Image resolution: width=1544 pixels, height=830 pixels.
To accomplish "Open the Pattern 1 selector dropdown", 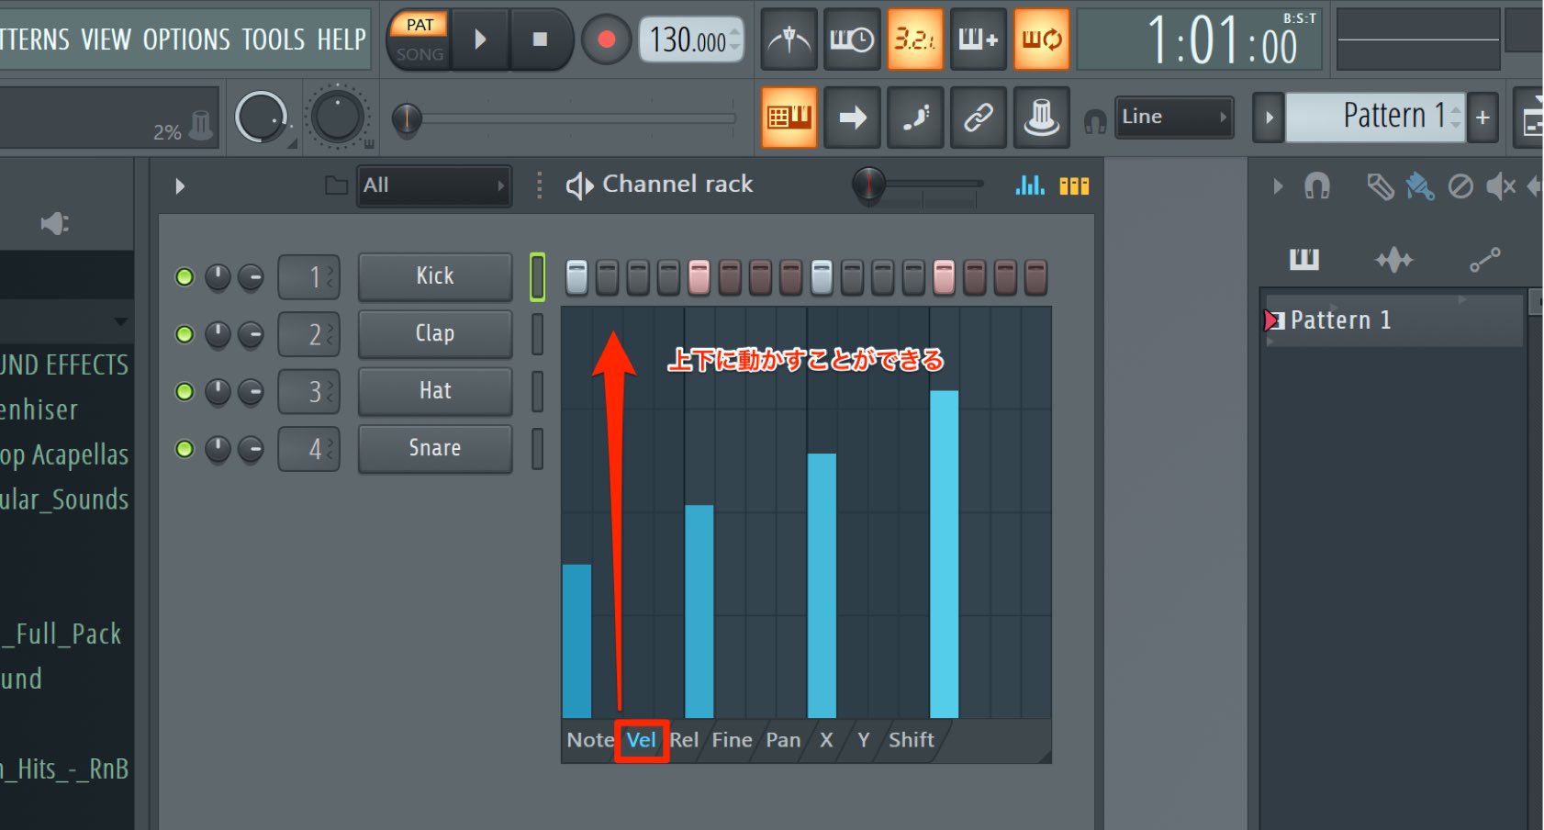I will coord(1375,117).
